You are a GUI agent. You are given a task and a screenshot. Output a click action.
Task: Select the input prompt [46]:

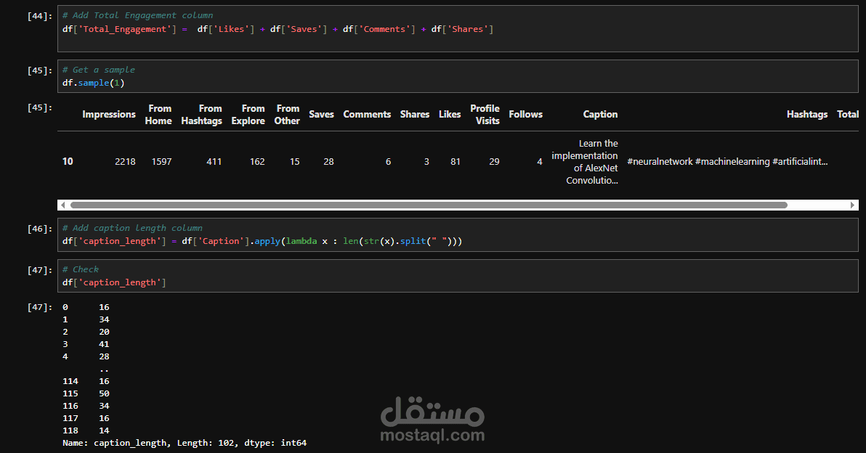click(x=40, y=229)
